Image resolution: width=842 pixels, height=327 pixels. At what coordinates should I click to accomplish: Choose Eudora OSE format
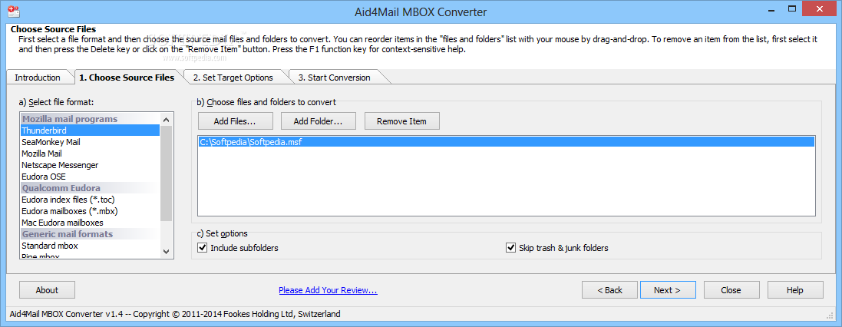(91, 176)
